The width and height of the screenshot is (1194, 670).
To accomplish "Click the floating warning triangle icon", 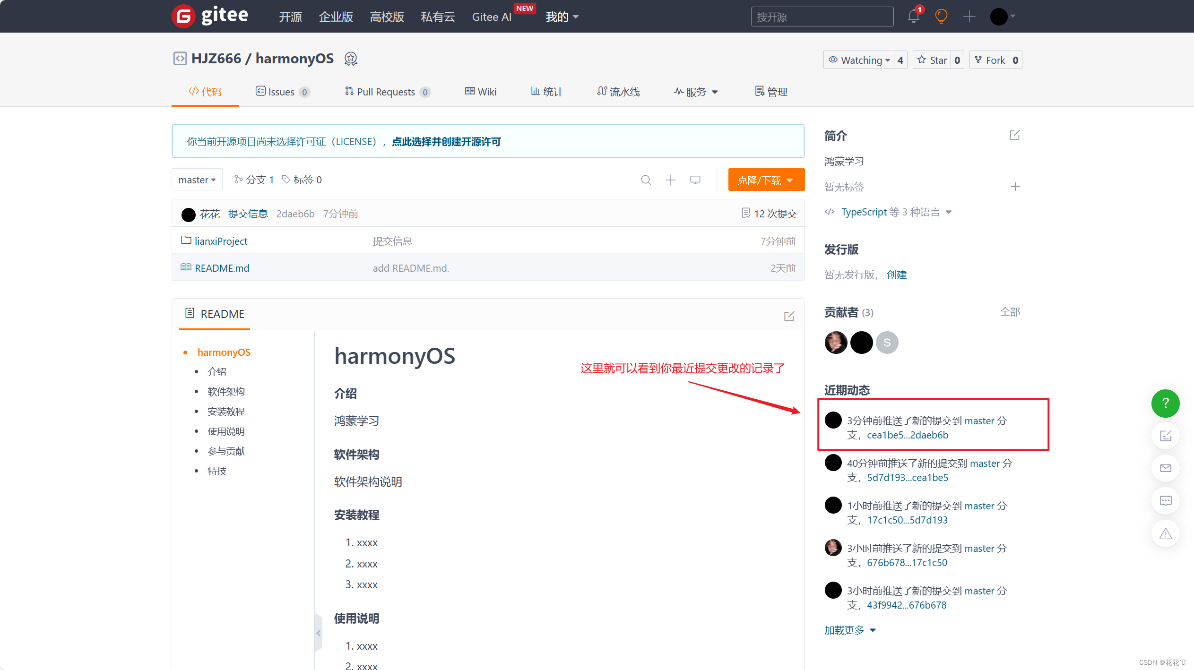I will (x=1166, y=534).
